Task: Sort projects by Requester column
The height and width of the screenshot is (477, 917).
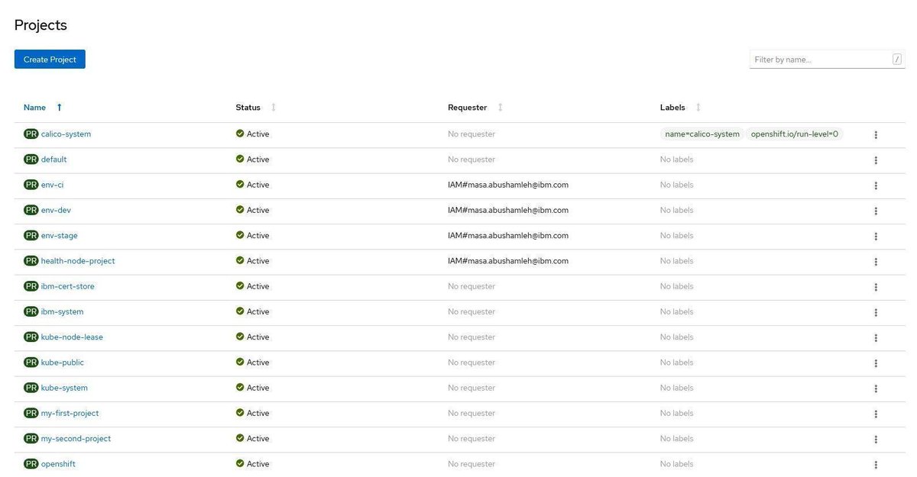Action: 475,108
